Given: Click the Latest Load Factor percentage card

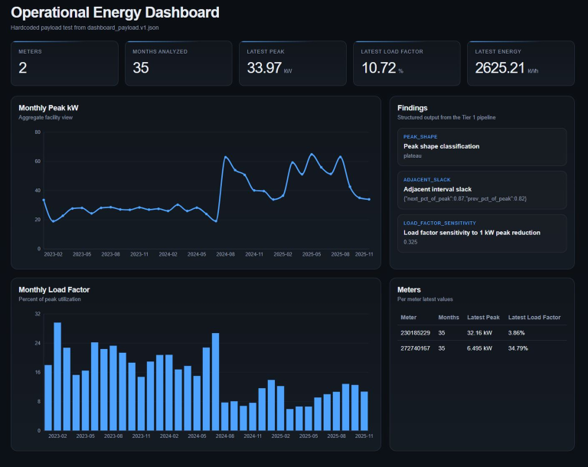Looking at the screenshot, I should coord(407,63).
